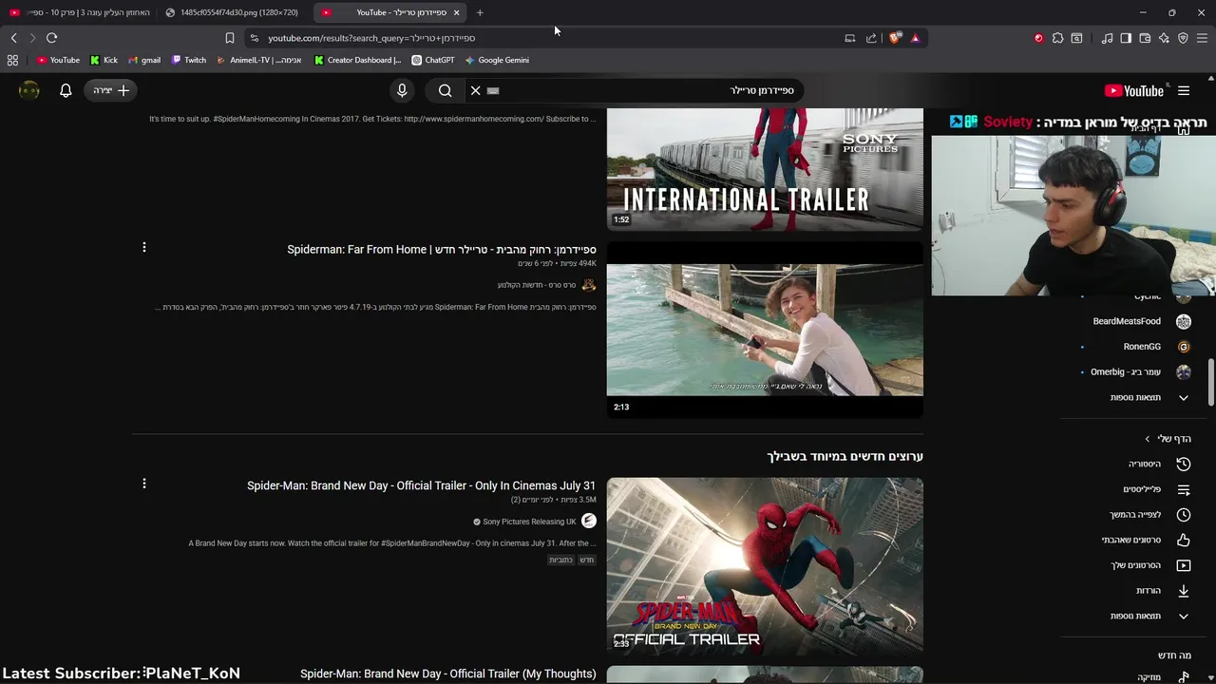Open Brave VPN shield icon
The width and height of the screenshot is (1216, 684).
tap(1183, 38)
